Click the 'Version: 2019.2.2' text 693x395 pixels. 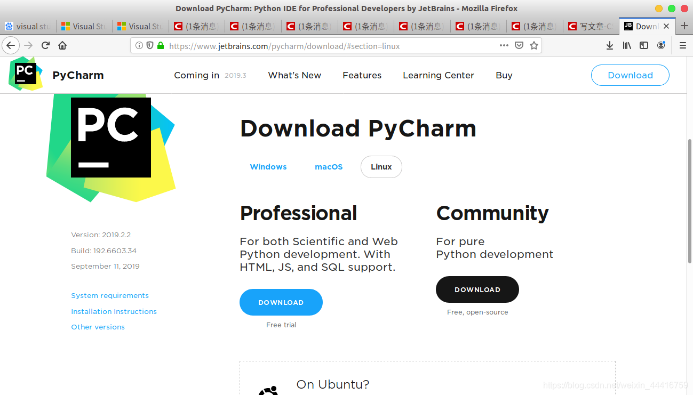point(101,235)
